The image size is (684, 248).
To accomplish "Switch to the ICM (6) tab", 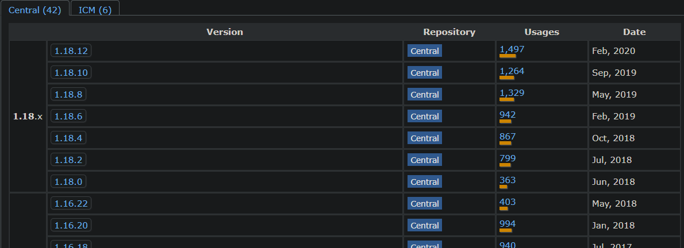I will coord(95,10).
